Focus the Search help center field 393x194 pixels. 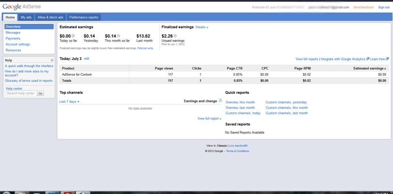click(21, 93)
